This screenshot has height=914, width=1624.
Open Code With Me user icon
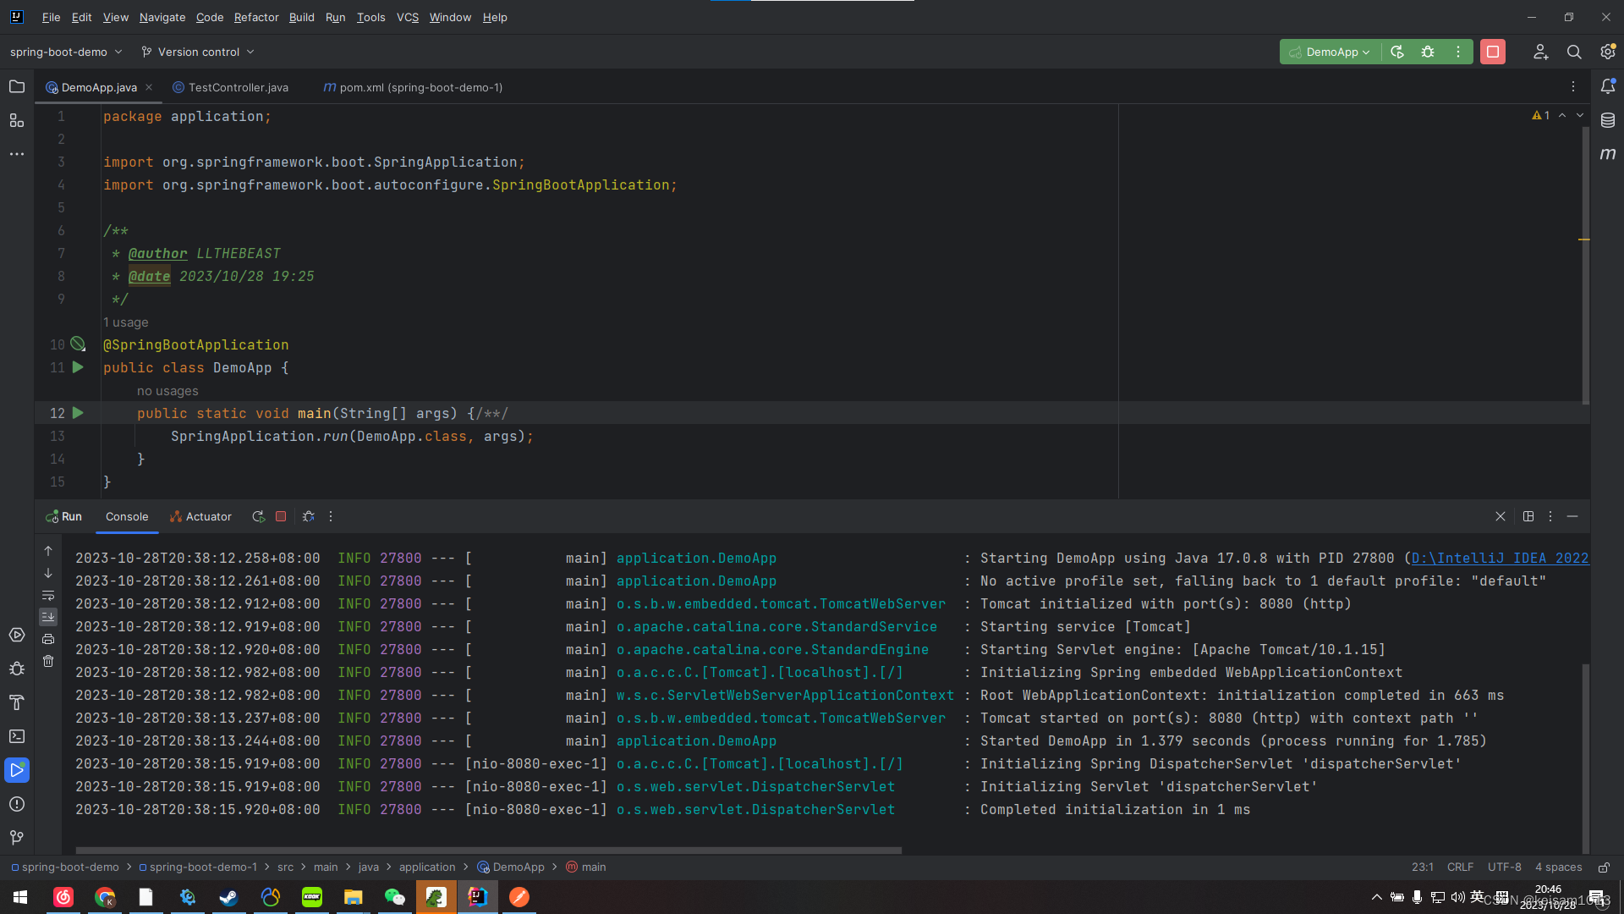tap(1540, 52)
